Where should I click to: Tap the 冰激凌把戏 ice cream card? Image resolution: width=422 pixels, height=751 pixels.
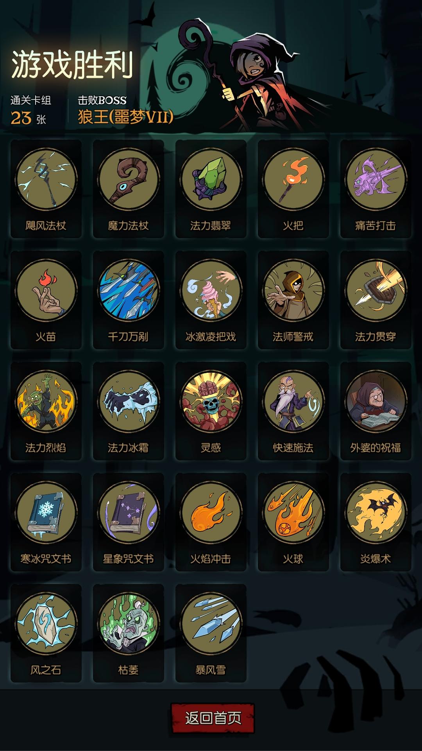click(x=211, y=300)
